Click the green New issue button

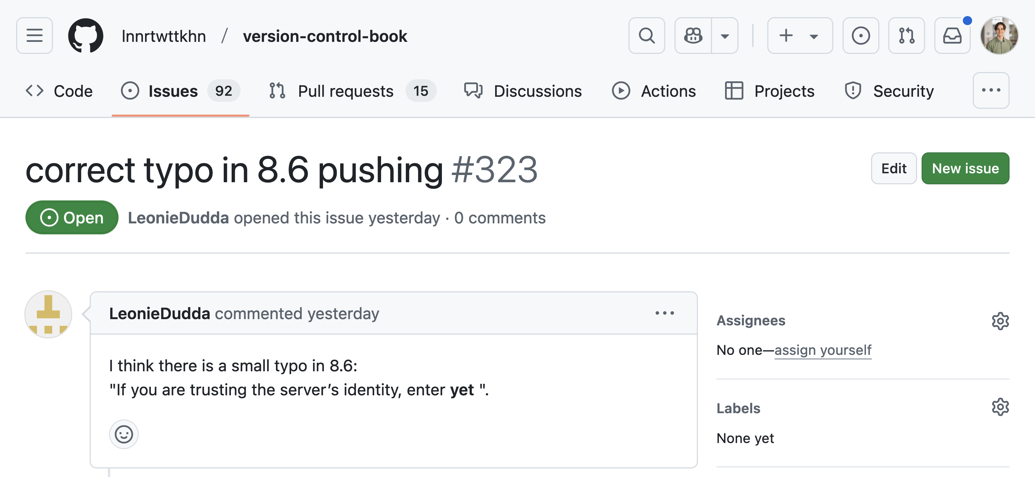tap(965, 168)
